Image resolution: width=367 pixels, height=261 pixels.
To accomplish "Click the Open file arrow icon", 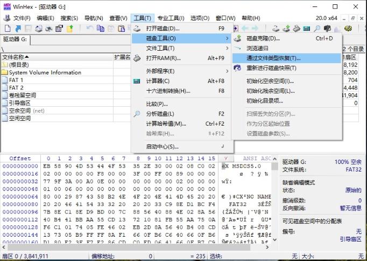I will pos(18,29).
